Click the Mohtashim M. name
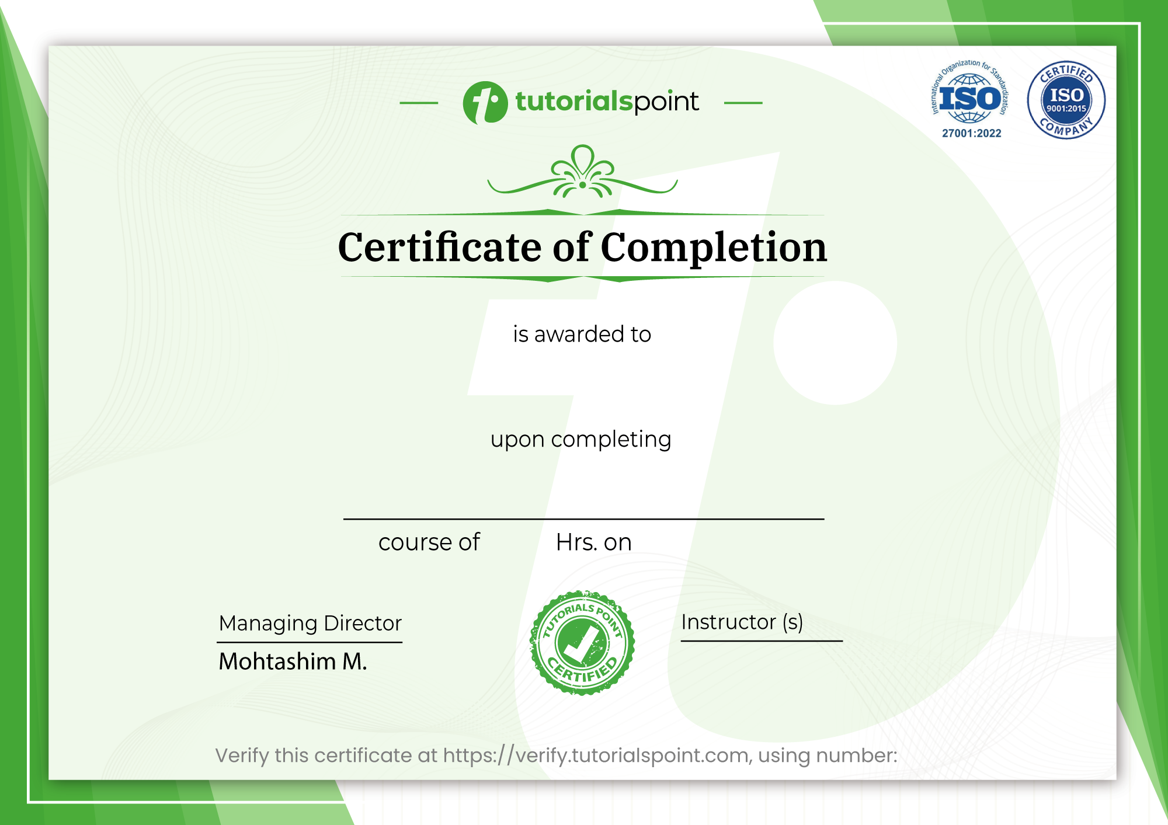 pos(293,662)
